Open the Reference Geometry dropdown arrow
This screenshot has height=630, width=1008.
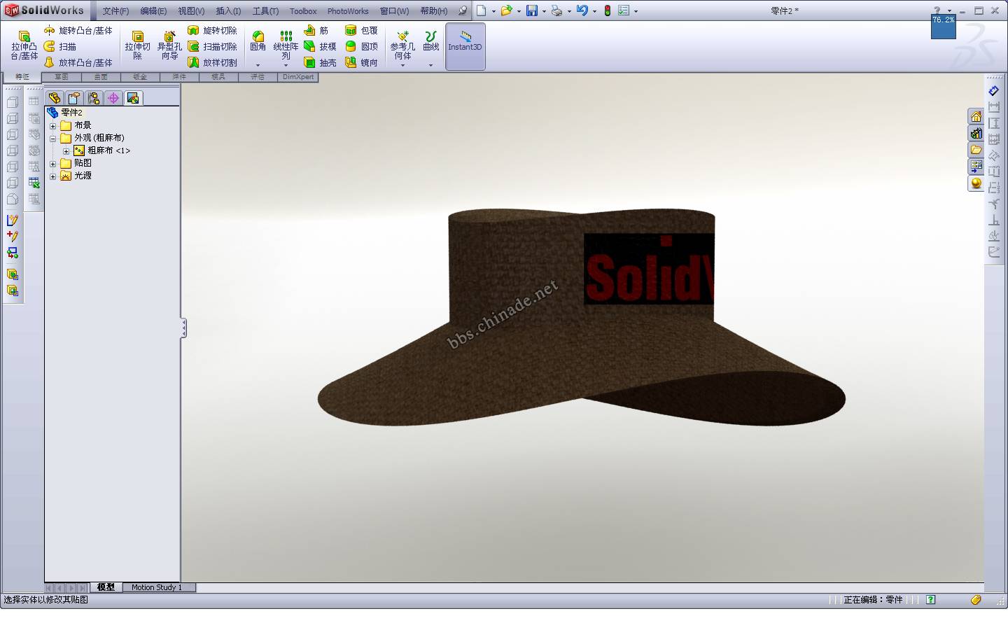coord(402,65)
